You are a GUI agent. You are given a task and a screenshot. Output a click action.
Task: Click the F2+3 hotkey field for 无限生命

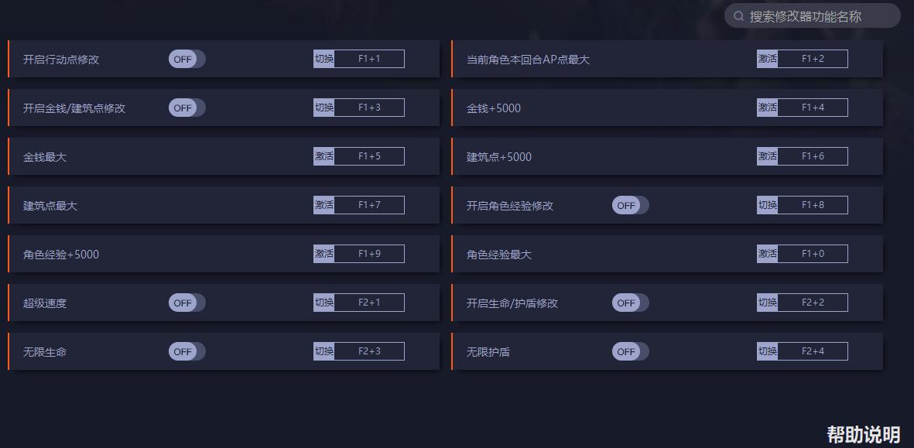371,351
